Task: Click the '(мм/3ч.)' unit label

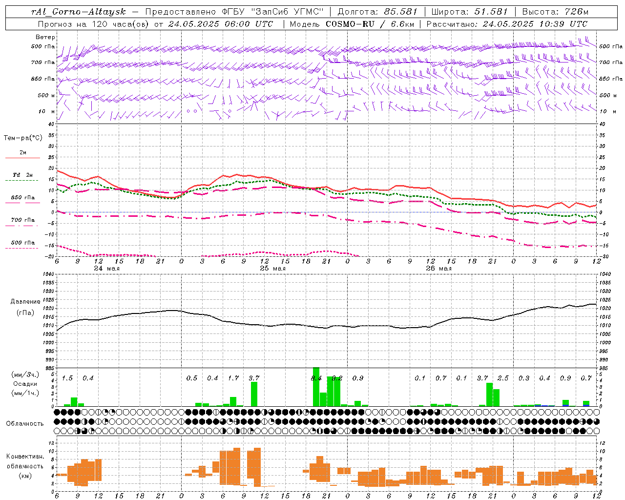Action: (x=25, y=375)
